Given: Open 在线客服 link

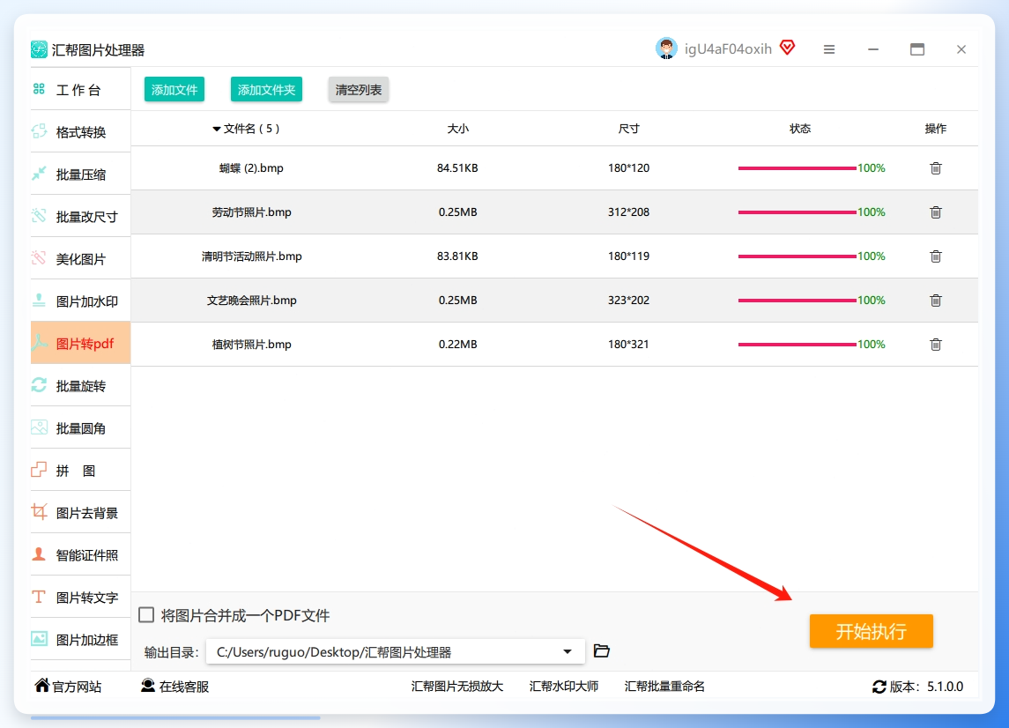Looking at the screenshot, I should pyautogui.click(x=175, y=687).
